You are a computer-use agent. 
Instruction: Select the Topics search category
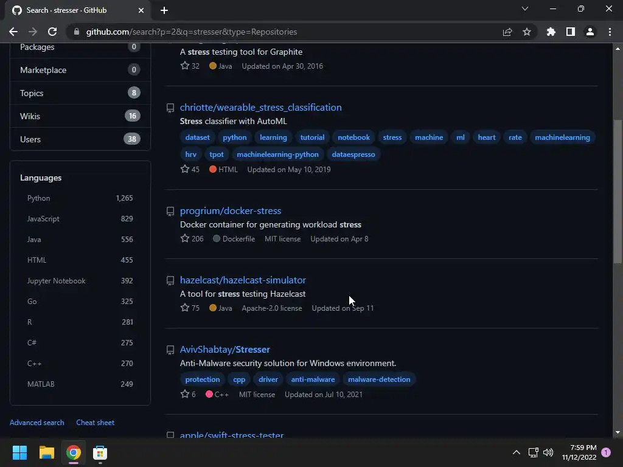pyautogui.click(x=80, y=93)
